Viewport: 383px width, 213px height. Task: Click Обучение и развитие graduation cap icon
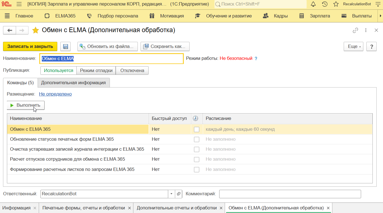click(198, 16)
